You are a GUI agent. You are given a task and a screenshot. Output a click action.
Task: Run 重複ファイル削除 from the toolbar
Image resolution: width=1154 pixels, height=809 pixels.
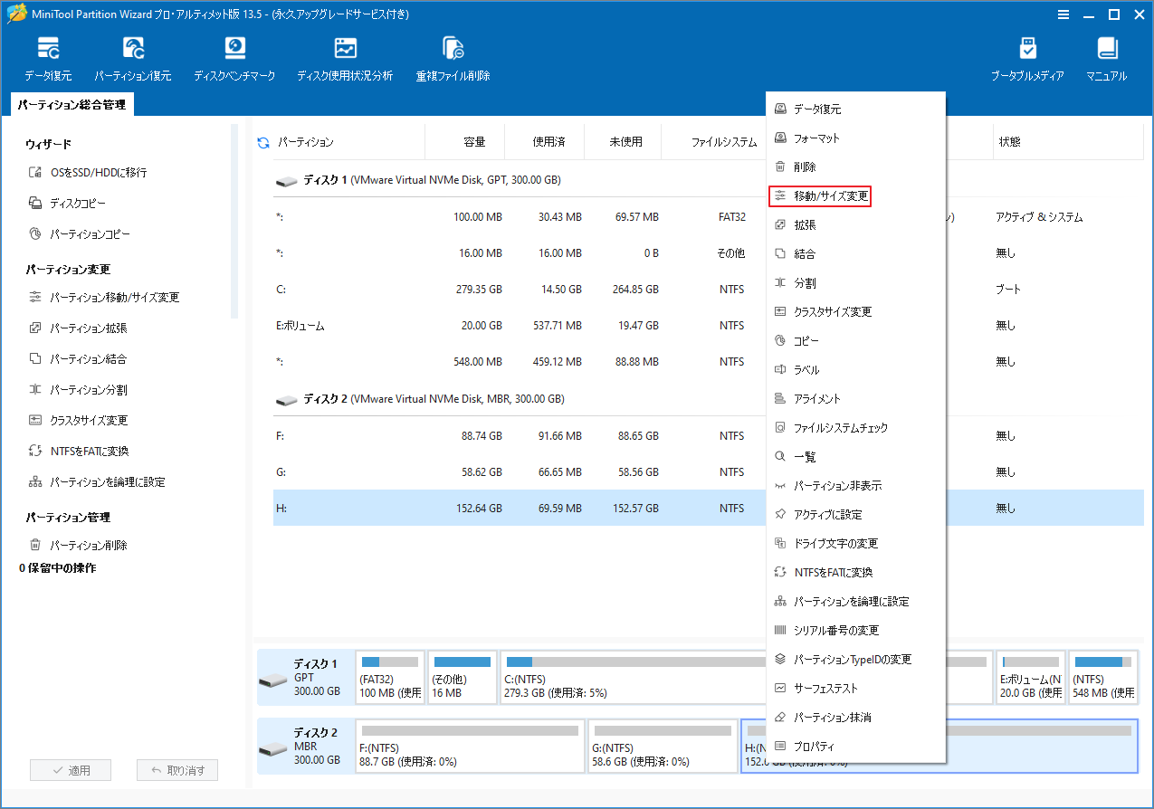pyautogui.click(x=452, y=56)
